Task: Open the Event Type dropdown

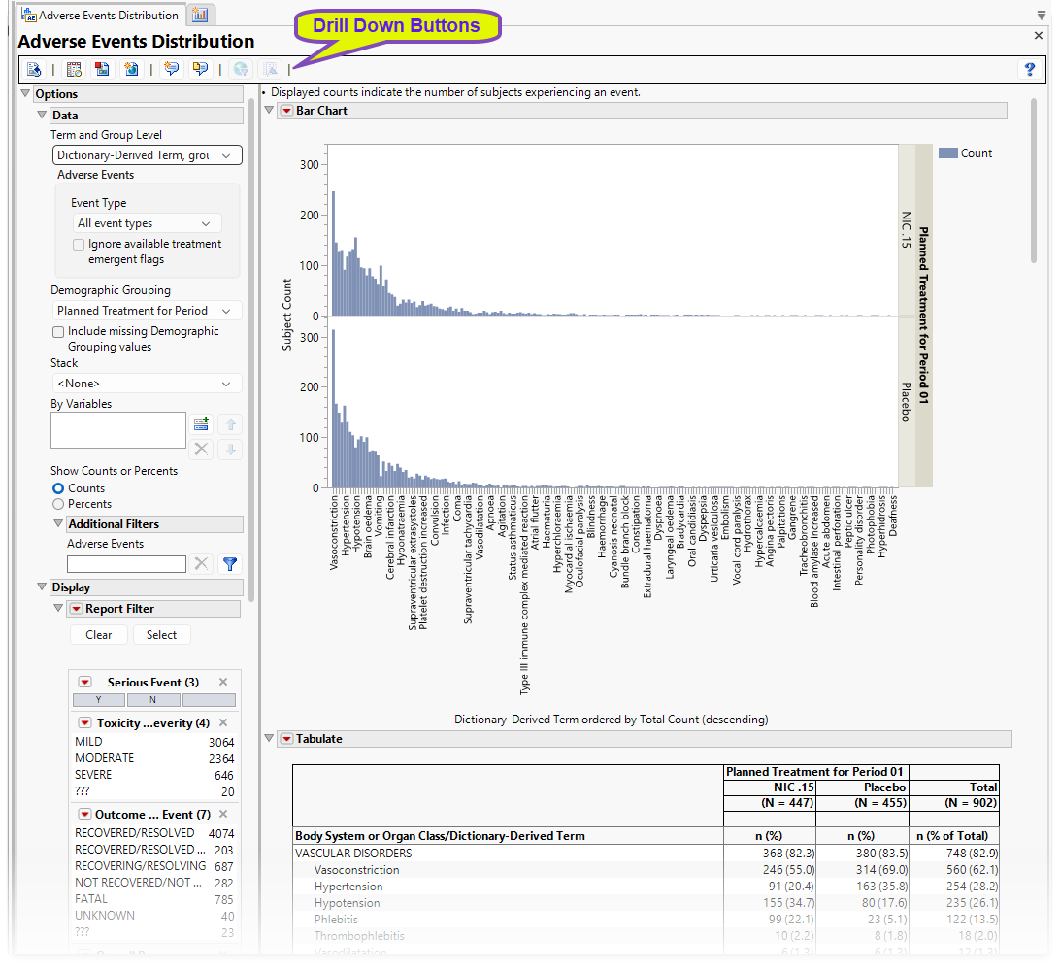Action: 146,223
